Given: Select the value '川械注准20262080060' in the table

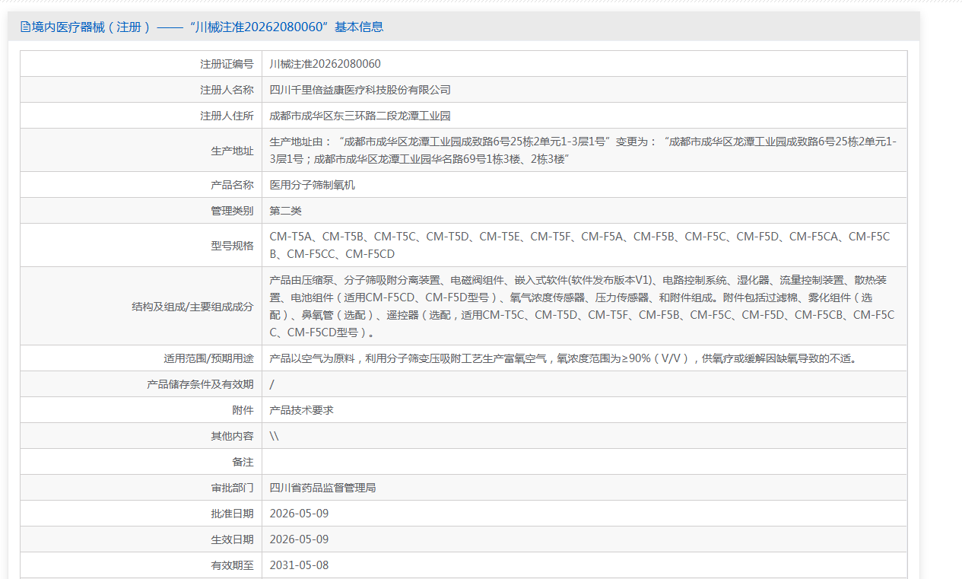Looking at the screenshot, I should pos(325,64).
